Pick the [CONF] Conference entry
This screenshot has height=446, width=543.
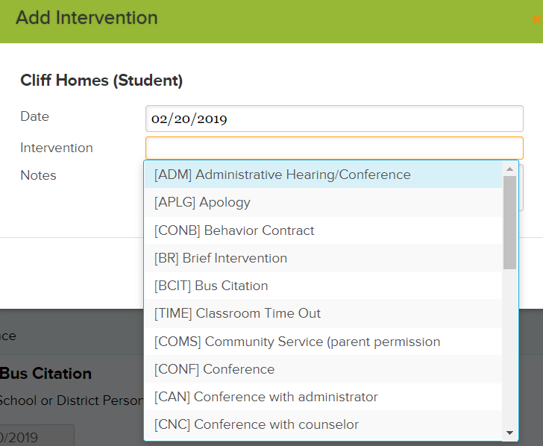pos(323,369)
